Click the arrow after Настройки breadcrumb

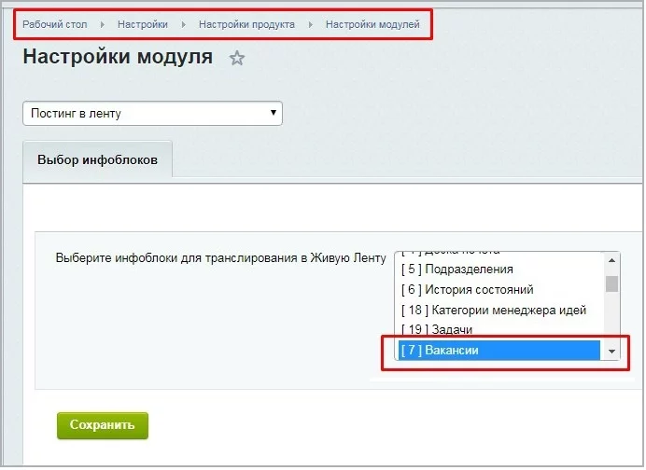[x=184, y=23]
